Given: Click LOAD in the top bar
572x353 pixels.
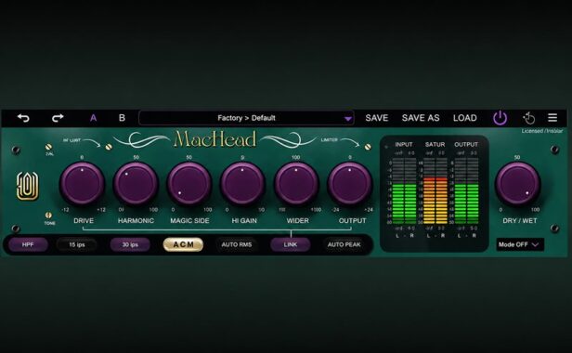Looking at the screenshot, I should coord(464,118).
